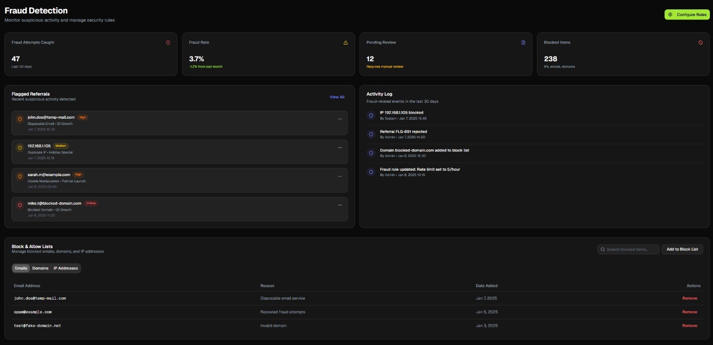Click the 3.7% fraud rate value
The height and width of the screenshot is (345, 713).
click(x=197, y=59)
